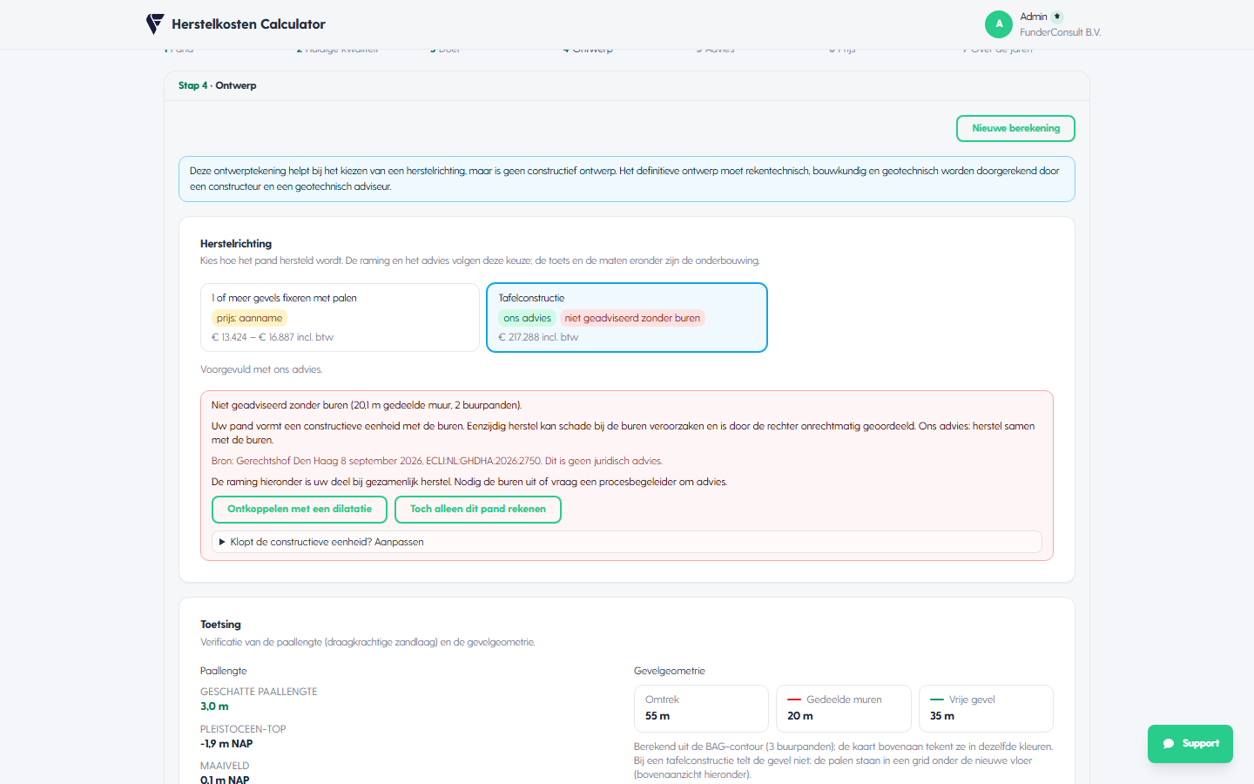Start a new calculation with Nieuwe berekening

point(1015,128)
